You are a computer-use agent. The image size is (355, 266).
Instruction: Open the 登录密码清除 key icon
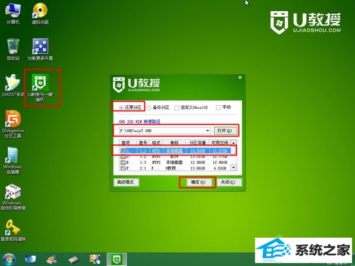(13, 231)
